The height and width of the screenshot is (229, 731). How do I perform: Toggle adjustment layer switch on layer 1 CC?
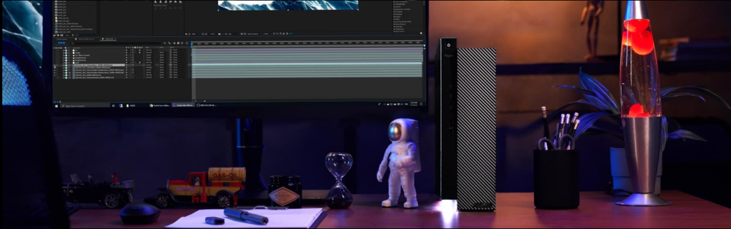coord(140,50)
